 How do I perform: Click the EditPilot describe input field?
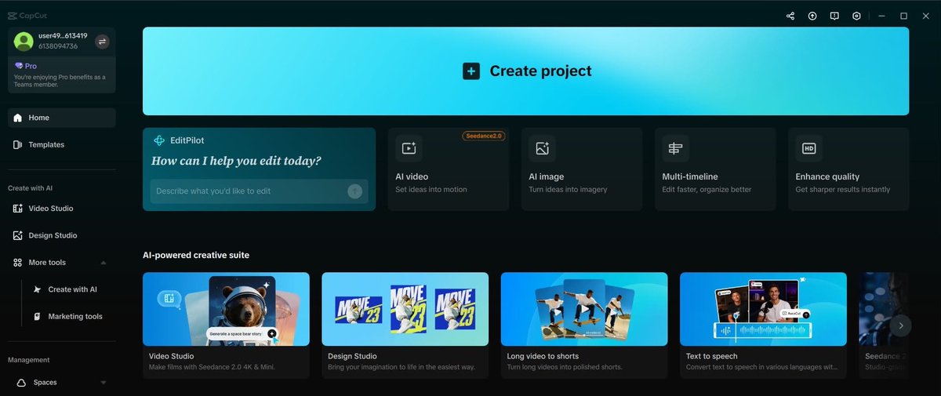[259, 191]
